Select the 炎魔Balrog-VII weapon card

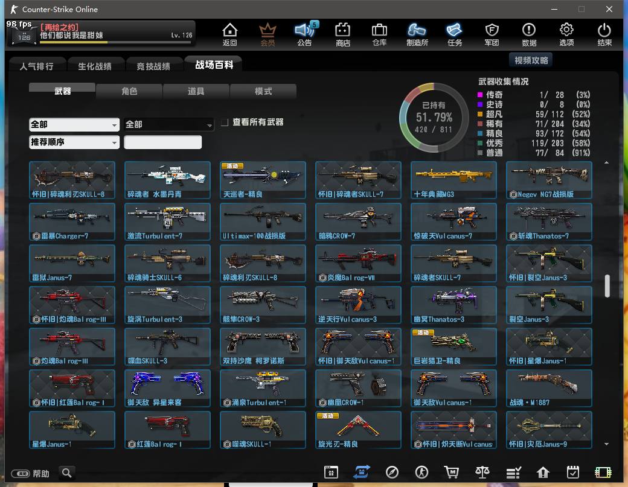click(358, 263)
